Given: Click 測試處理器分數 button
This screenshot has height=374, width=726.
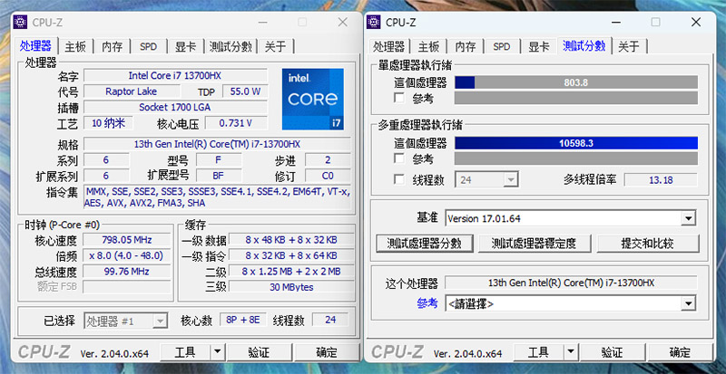Looking at the screenshot, I should tap(425, 244).
